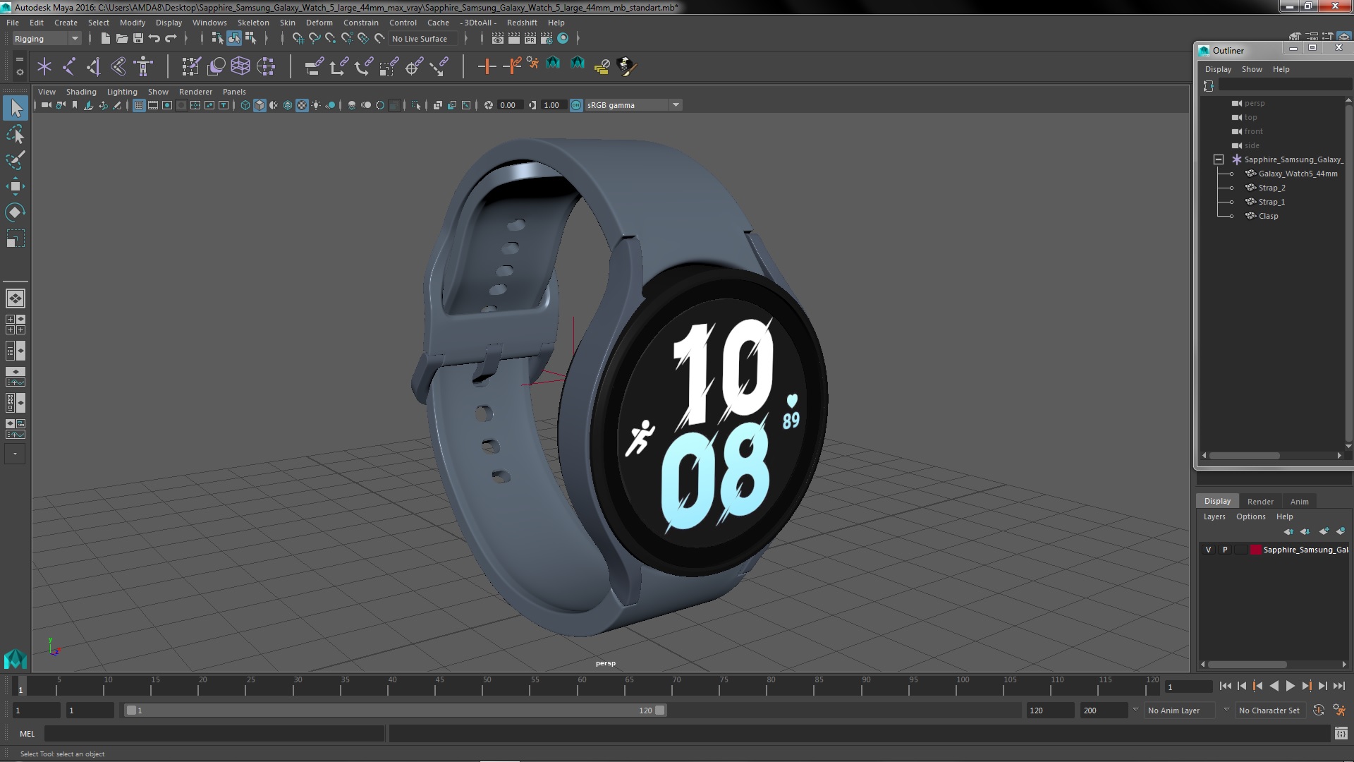1354x762 pixels.
Task: Open the Rigging menu set dropdown
Action: pyautogui.click(x=46, y=39)
